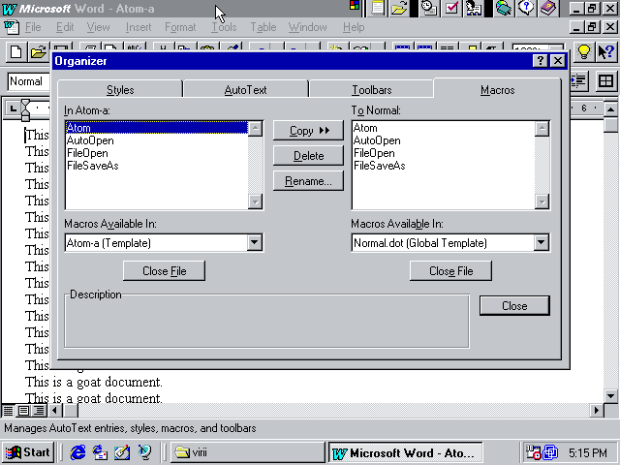Expand left Macros Available In dropdown
This screenshot has height=465, width=620.
point(254,242)
